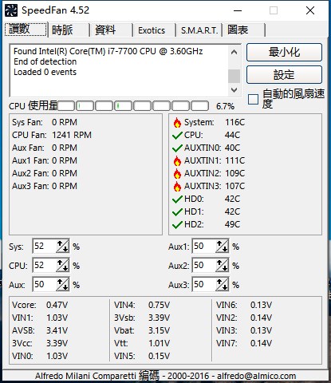The width and height of the screenshot is (331, 383).
Task: Click the SpeedFan app icon in title bar
Action: tap(11, 10)
